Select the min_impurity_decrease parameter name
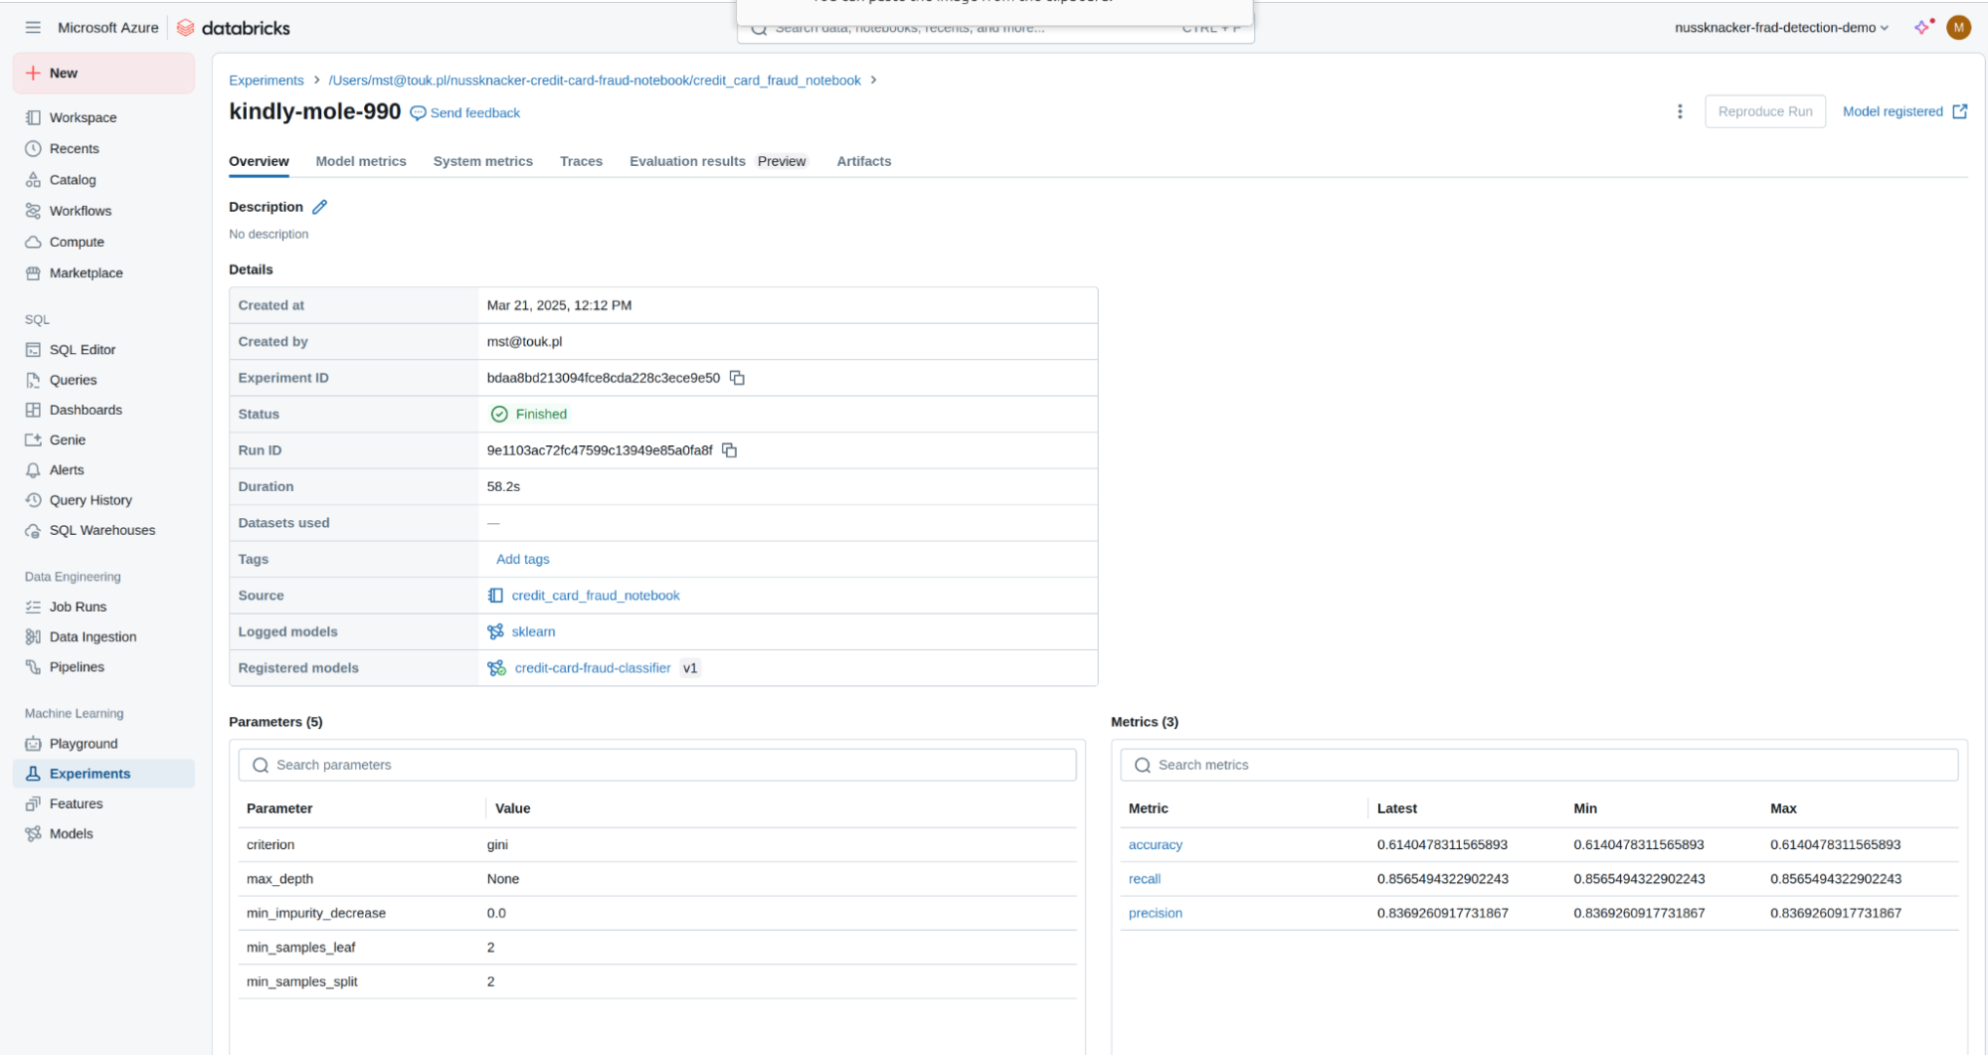The image size is (1988, 1055). tap(316, 913)
